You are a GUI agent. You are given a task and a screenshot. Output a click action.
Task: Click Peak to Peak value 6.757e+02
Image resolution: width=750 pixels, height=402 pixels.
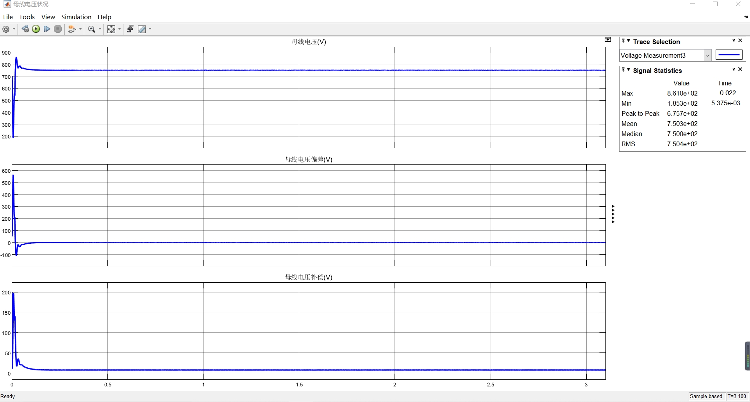[682, 113]
